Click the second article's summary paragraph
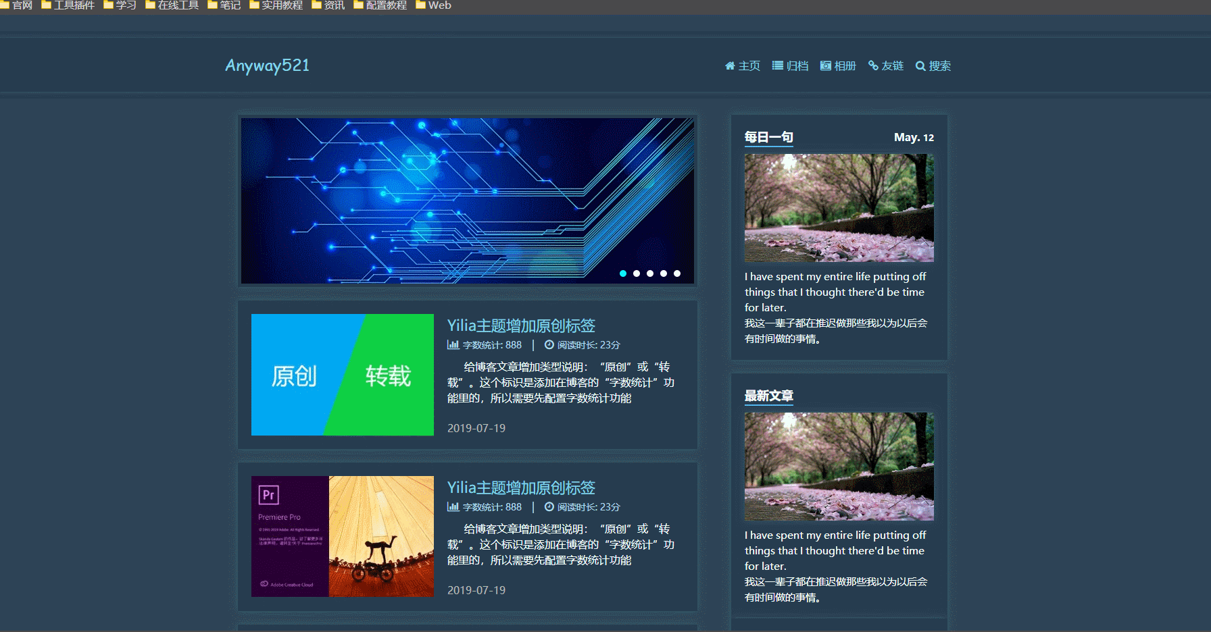 (x=561, y=545)
